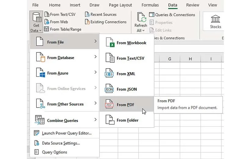Expand the Refresh All dropdown
251x159 pixels.
tap(141, 30)
